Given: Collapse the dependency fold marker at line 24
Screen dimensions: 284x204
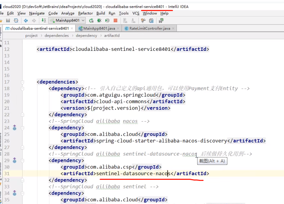Looking at the screenshot, I should pos(22,128).
